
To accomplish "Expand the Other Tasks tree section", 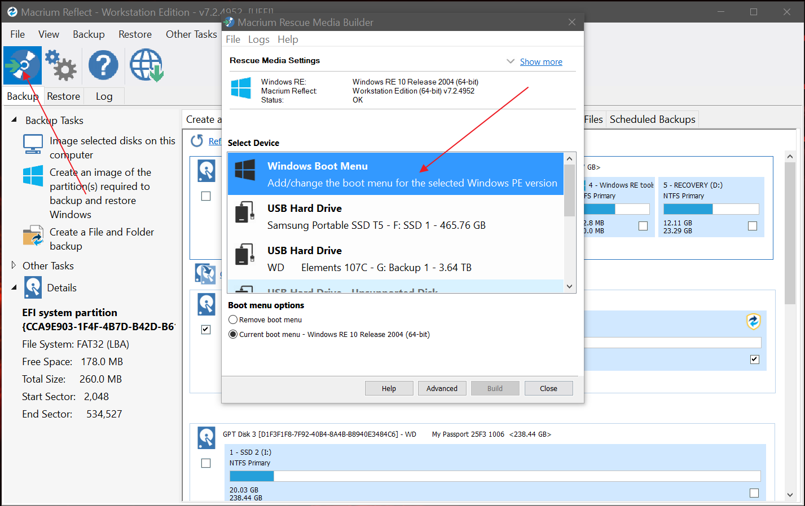I will pos(14,265).
